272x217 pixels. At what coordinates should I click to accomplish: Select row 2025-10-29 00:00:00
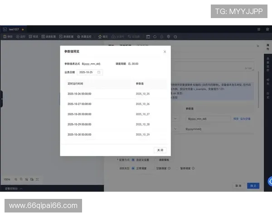116,124
